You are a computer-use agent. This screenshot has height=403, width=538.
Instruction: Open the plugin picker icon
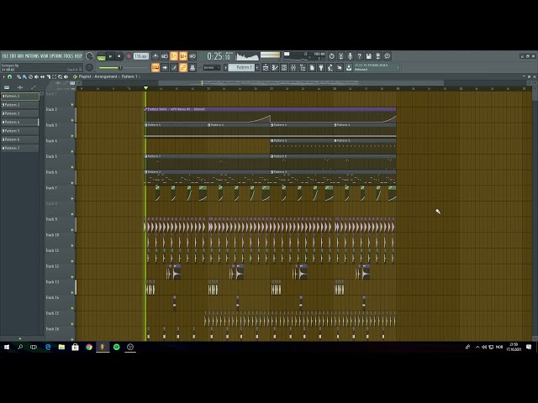pyautogui.click(x=321, y=67)
